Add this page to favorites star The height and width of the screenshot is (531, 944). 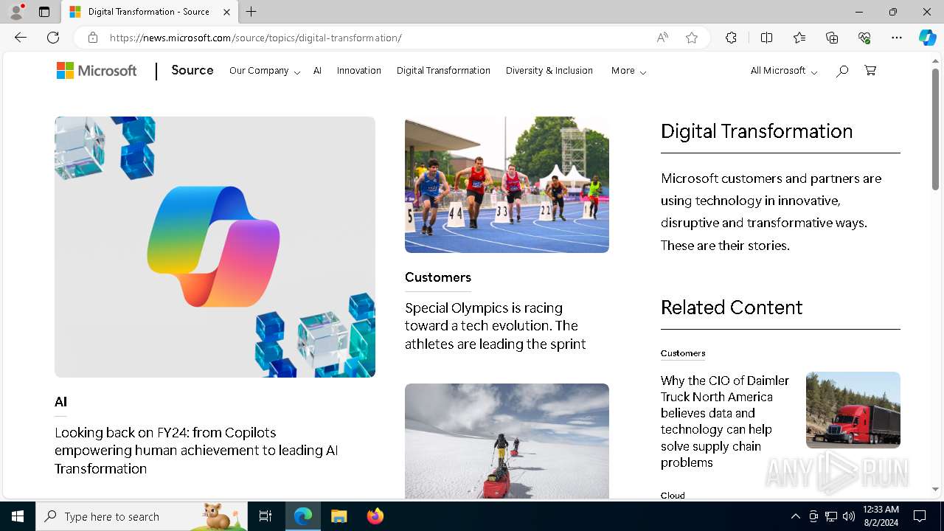(x=692, y=38)
